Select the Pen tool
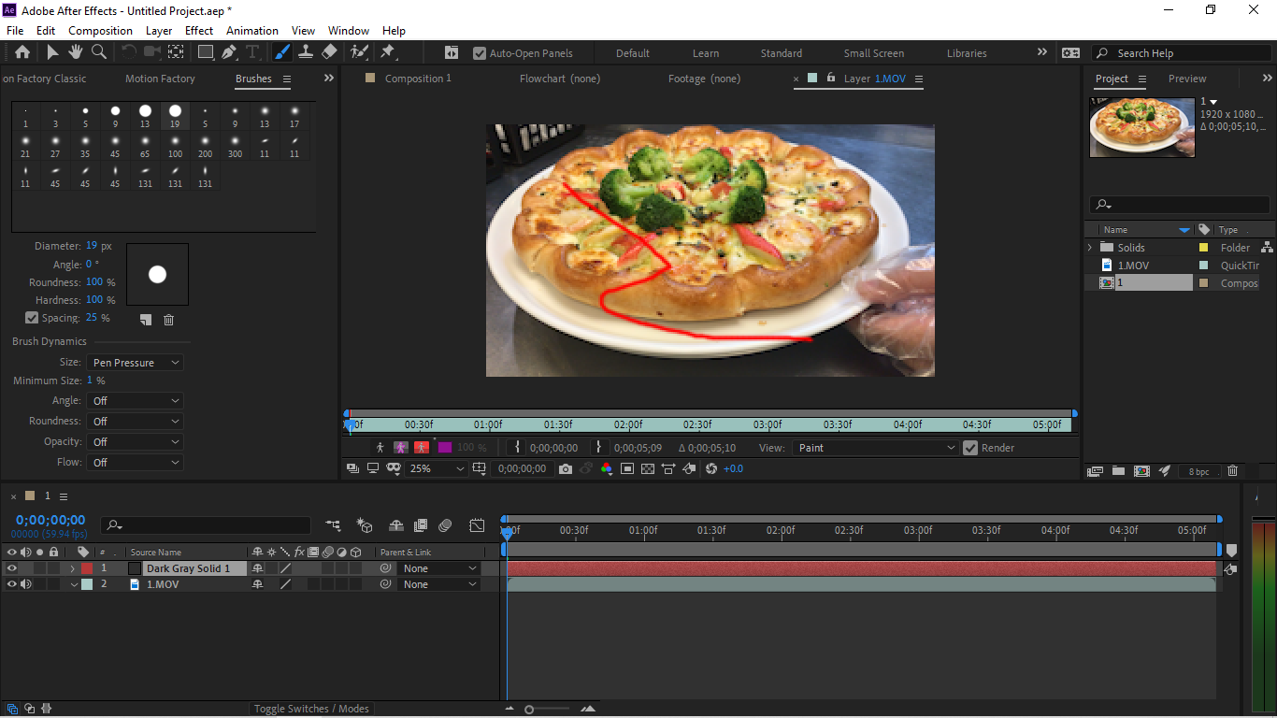Viewport: 1277px width, 718px height. [230, 52]
